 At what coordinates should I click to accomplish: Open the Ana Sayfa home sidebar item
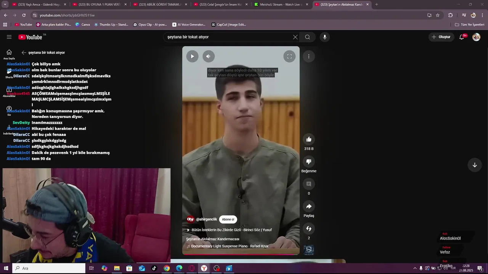(x=9, y=55)
